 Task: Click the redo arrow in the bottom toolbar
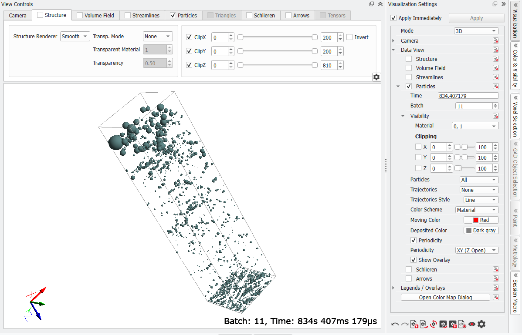[404, 325]
